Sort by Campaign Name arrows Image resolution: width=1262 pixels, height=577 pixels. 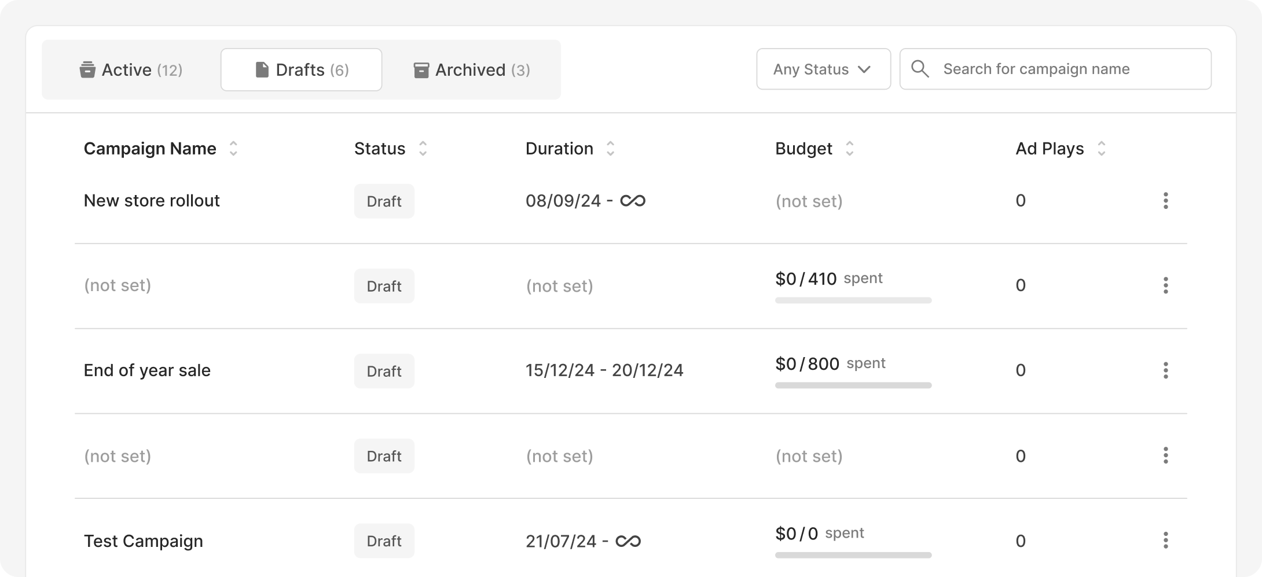click(233, 149)
